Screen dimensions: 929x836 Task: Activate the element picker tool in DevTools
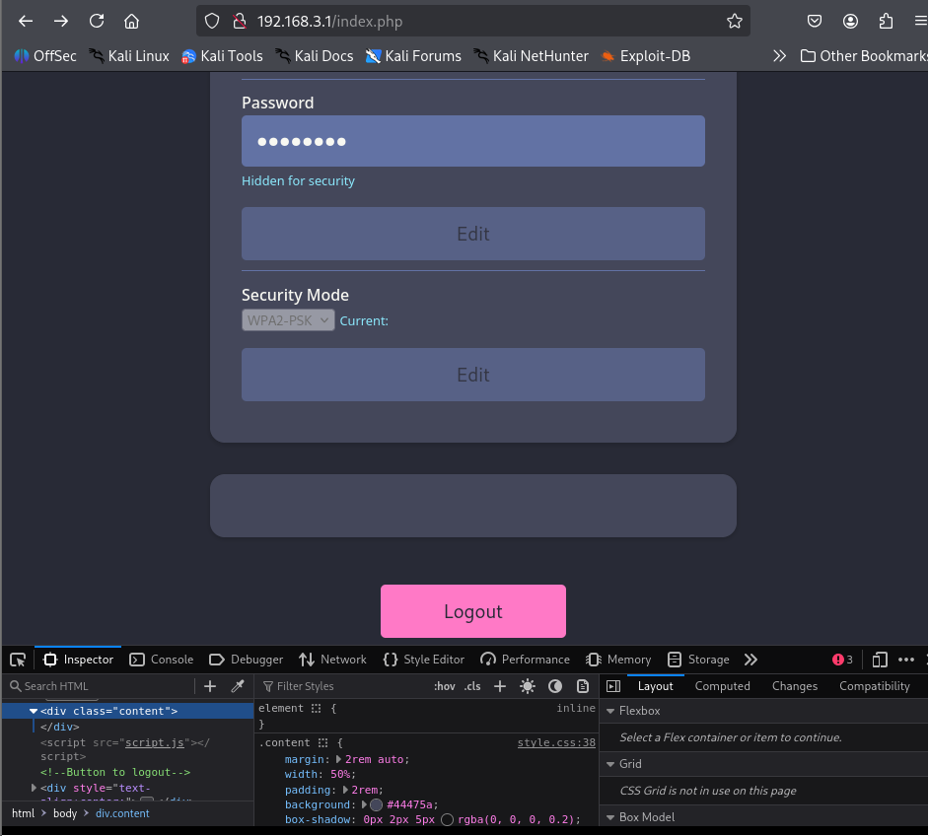(x=18, y=660)
